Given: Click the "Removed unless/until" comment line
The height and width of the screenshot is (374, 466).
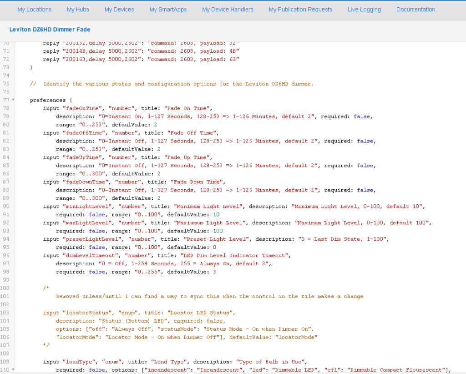Looking at the screenshot, I should point(209,296).
